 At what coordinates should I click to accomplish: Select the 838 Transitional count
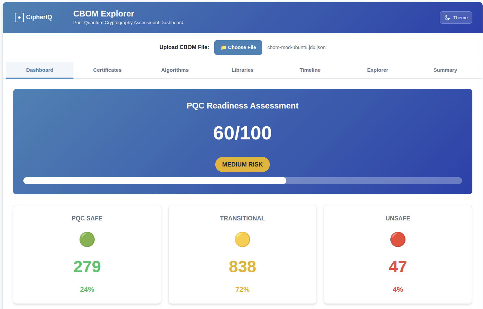(242, 267)
